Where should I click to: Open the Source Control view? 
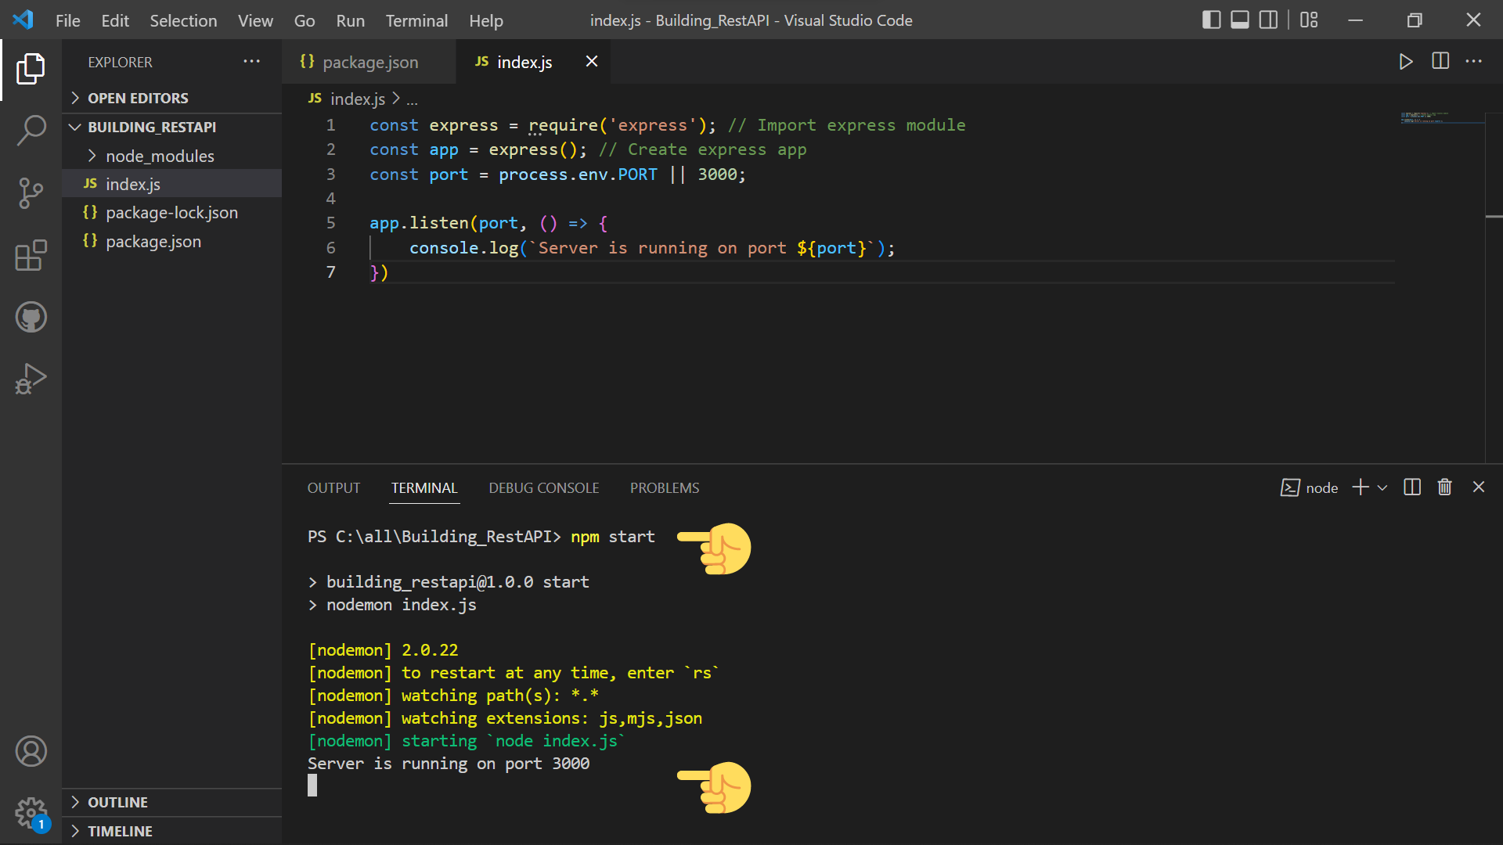tap(31, 192)
